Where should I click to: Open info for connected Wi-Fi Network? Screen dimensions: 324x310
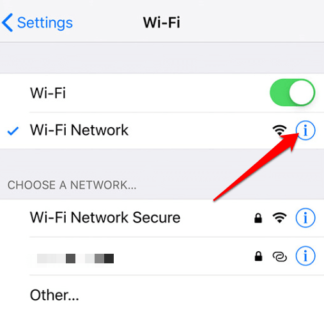(x=305, y=130)
